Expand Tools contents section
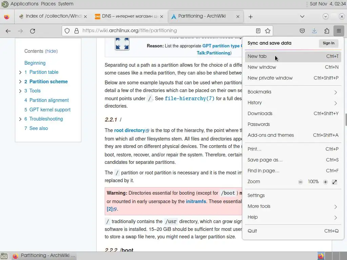 (20, 91)
